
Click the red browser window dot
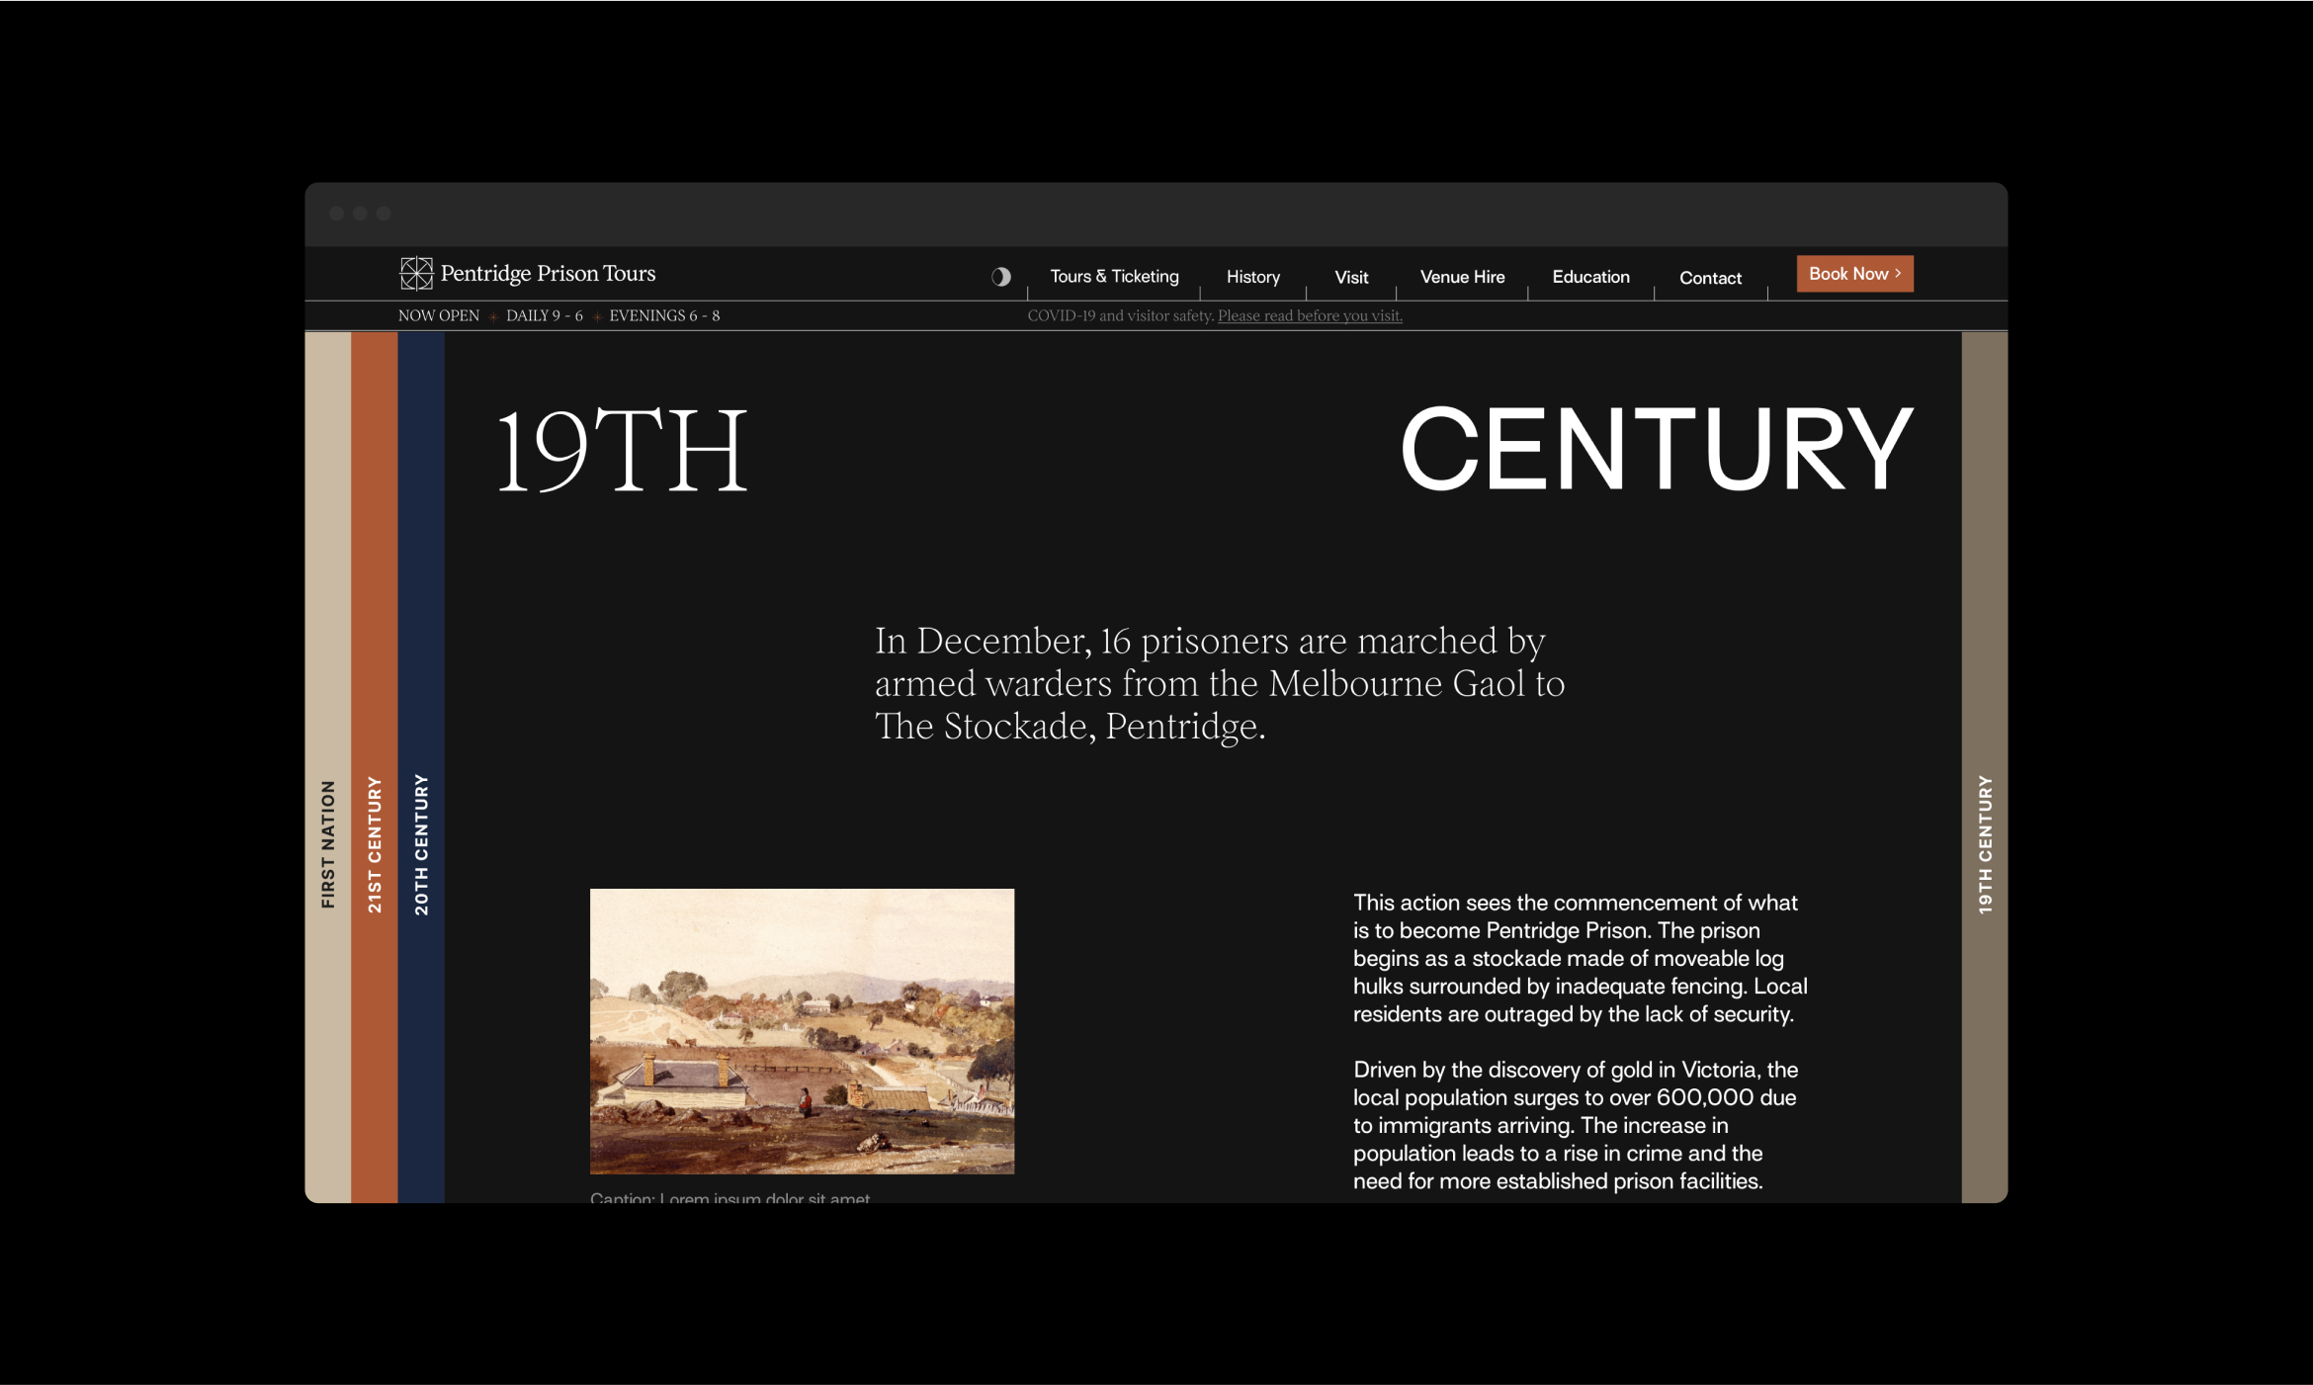337,214
